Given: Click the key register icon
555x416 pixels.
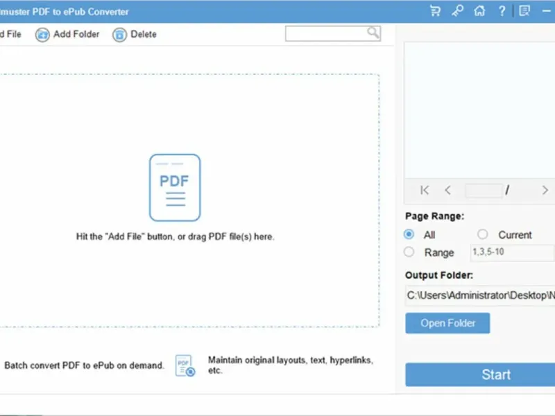Looking at the screenshot, I should click(x=457, y=11).
